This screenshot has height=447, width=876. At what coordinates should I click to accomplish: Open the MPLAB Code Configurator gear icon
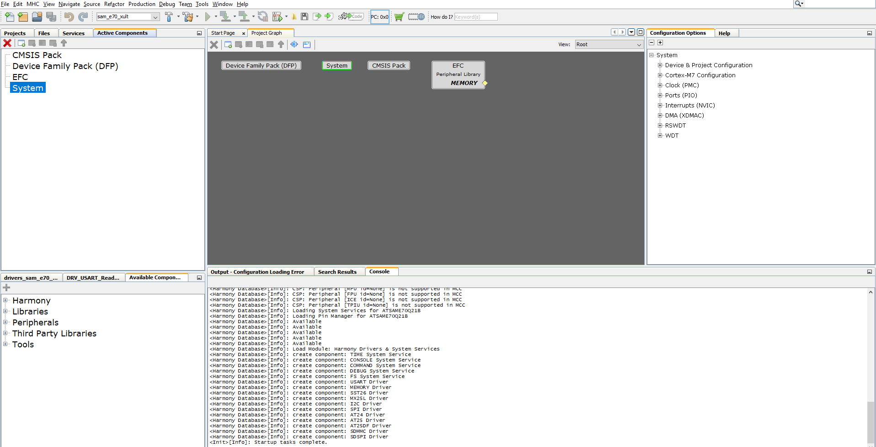coord(349,16)
